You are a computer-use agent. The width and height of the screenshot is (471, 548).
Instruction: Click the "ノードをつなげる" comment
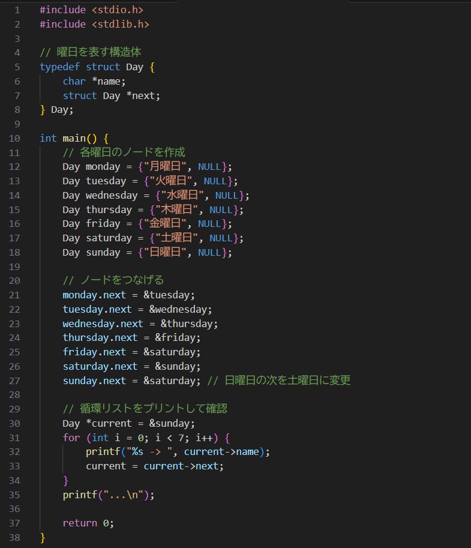[x=121, y=280]
